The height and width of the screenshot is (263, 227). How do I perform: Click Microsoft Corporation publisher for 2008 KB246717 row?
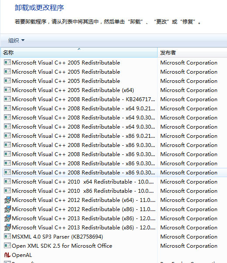click(189, 99)
